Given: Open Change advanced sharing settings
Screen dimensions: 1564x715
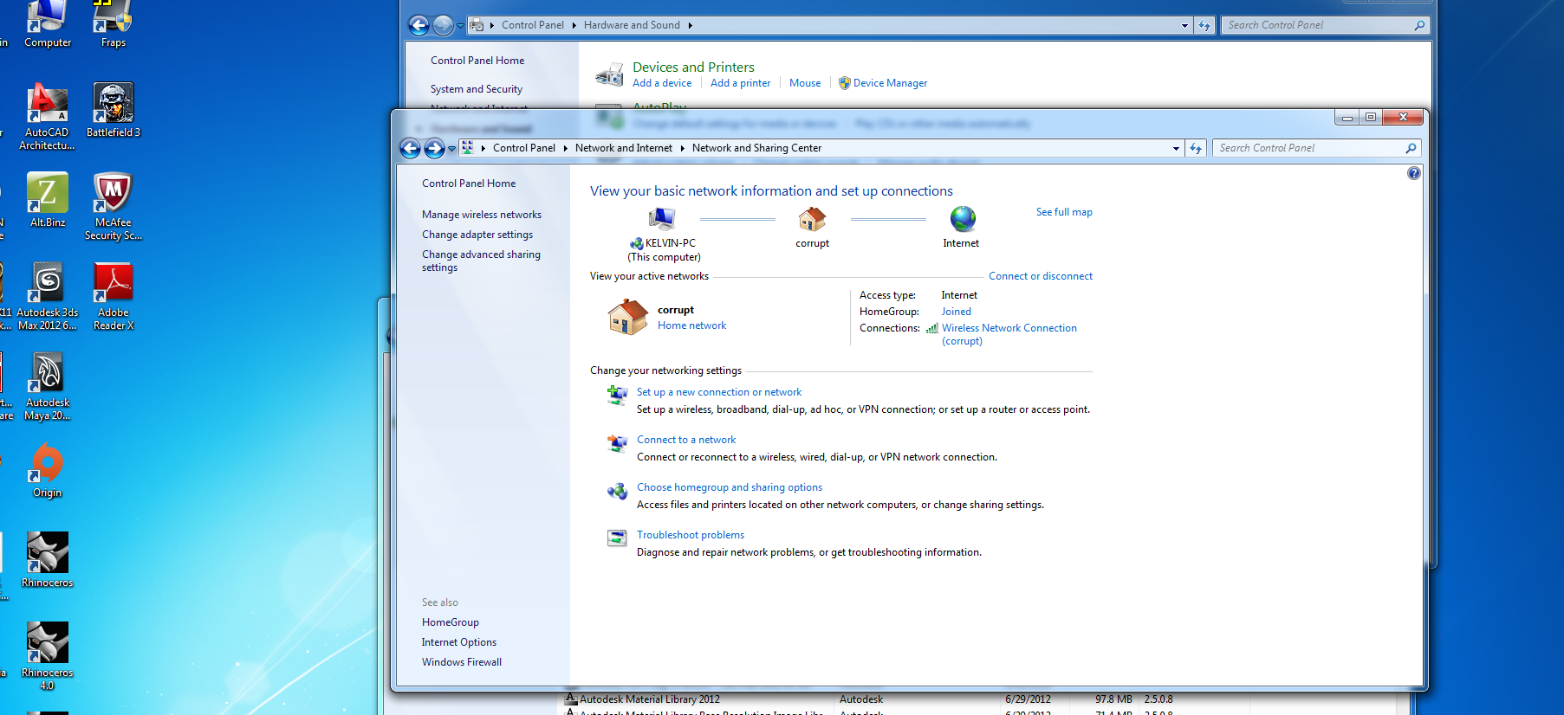Looking at the screenshot, I should [x=481, y=261].
